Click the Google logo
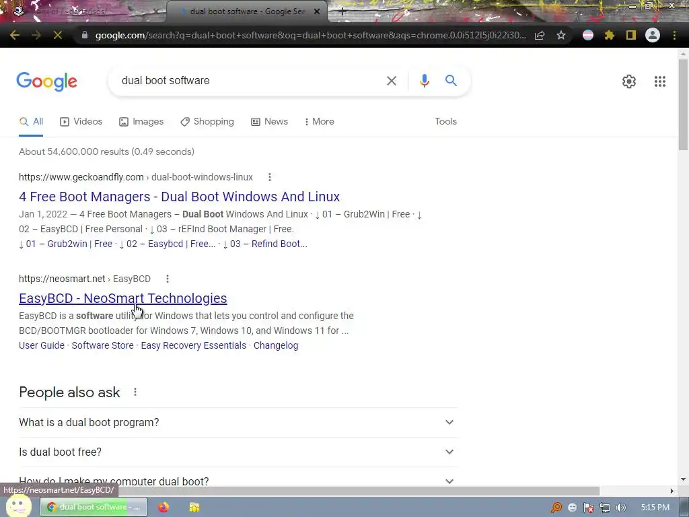Viewport: 689px width, 517px height. pyautogui.click(x=47, y=81)
